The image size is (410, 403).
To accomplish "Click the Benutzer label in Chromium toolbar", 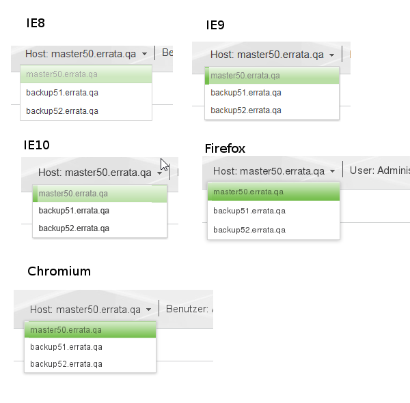I will (187, 310).
